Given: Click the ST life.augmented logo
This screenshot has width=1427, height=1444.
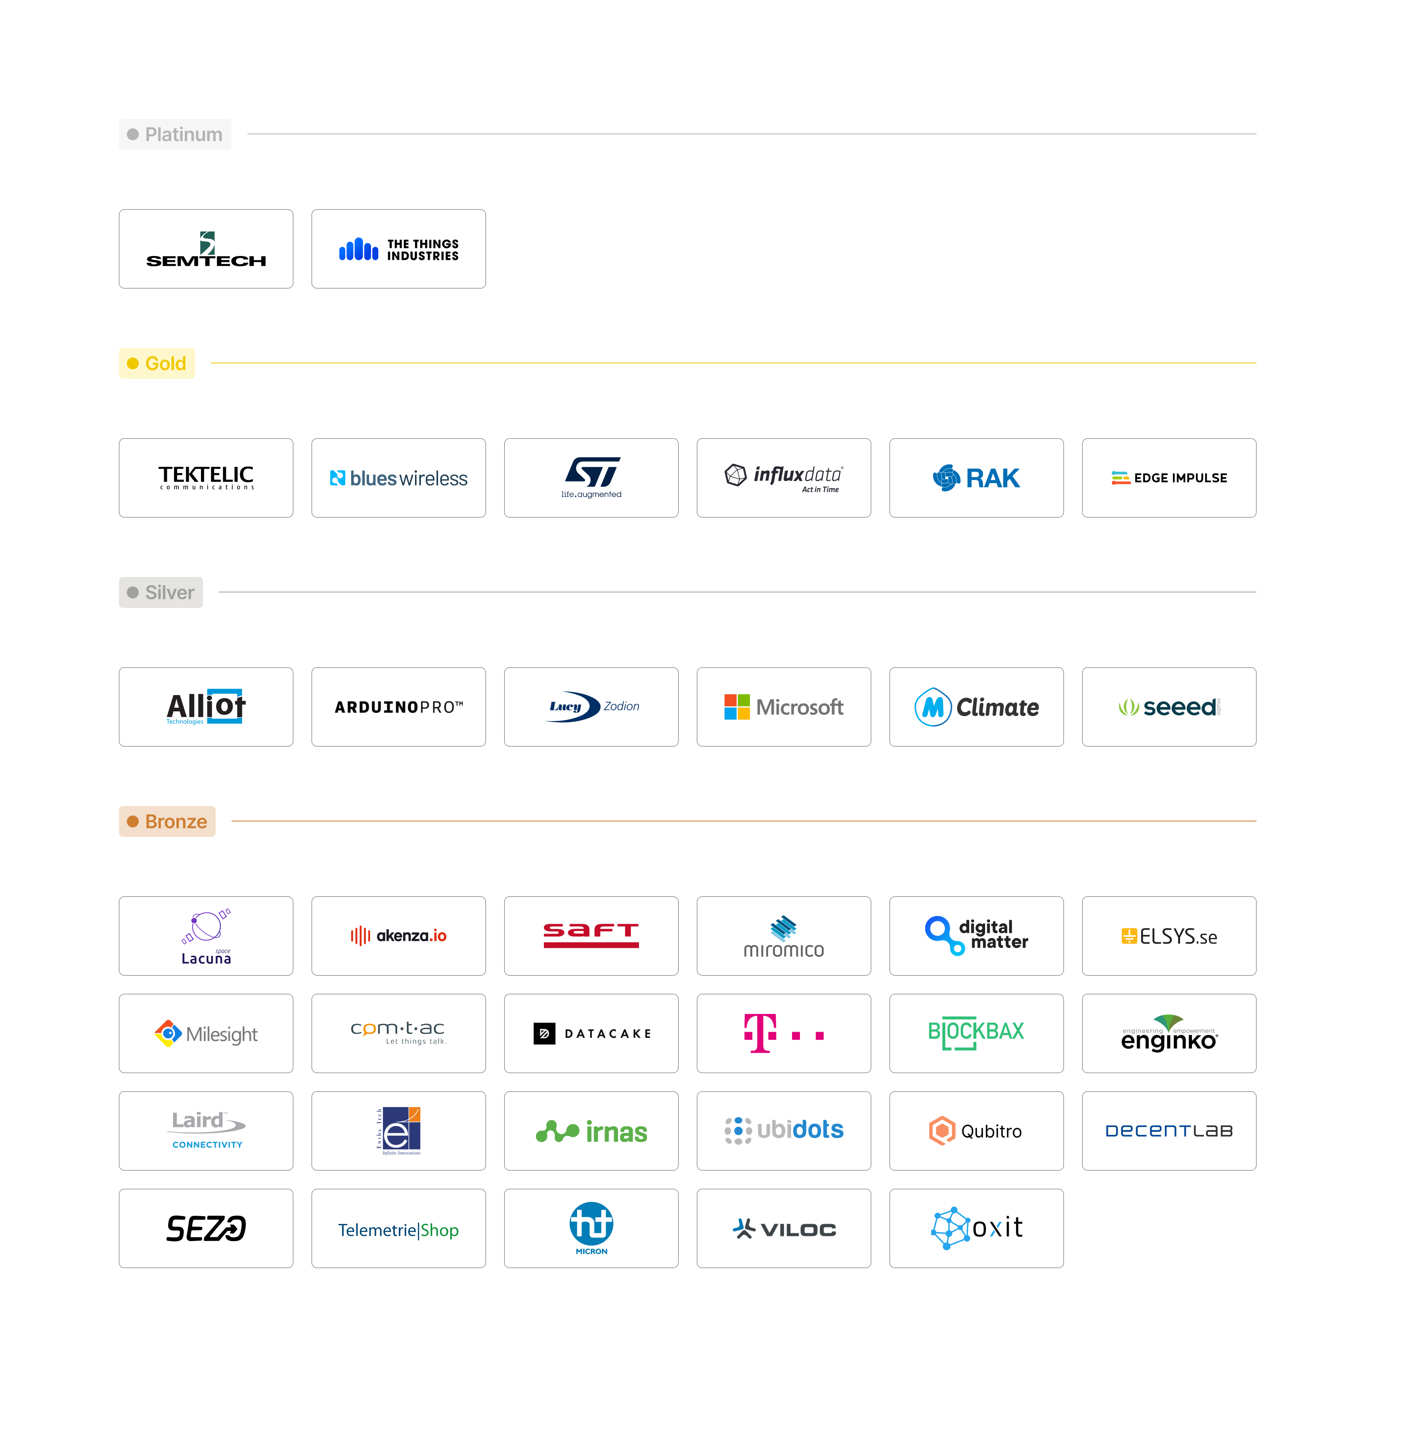Looking at the screenshot, I should point(591,478).
